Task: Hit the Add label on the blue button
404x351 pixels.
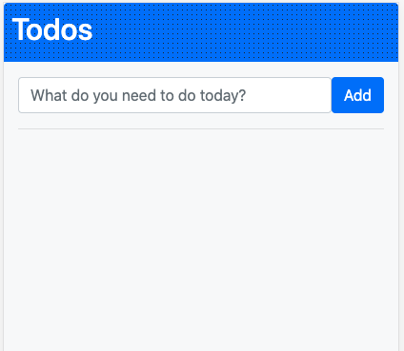Action: pos(357,95)
